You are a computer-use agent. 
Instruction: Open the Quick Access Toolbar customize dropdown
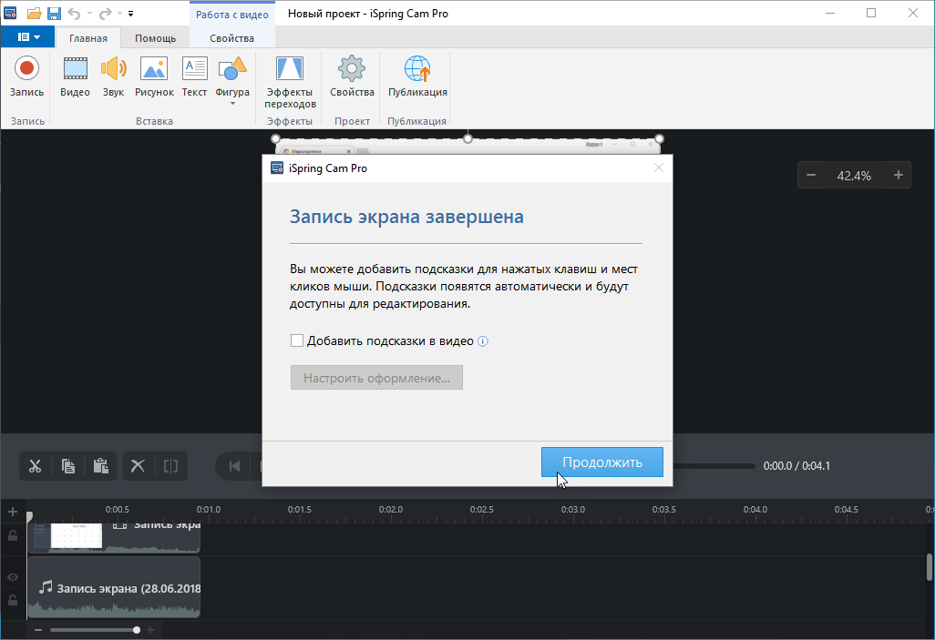130,13
